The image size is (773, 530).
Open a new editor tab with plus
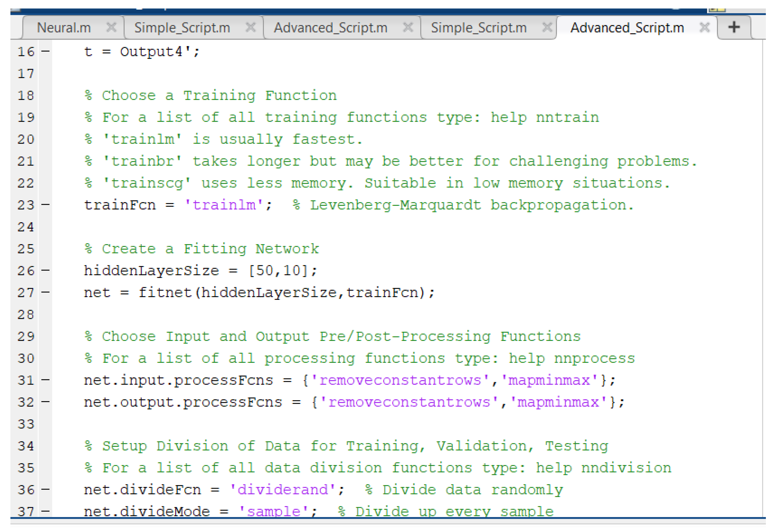point(734,27)
